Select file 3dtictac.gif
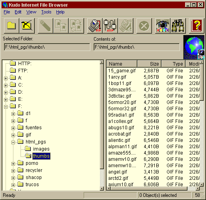Image resolution: width=206 pixels, height=200 pixels. pos(120,96)
